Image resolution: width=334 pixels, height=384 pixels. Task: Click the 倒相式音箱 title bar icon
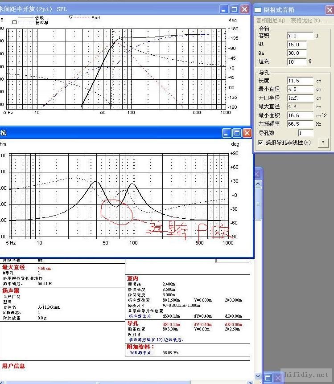(258, 10)
